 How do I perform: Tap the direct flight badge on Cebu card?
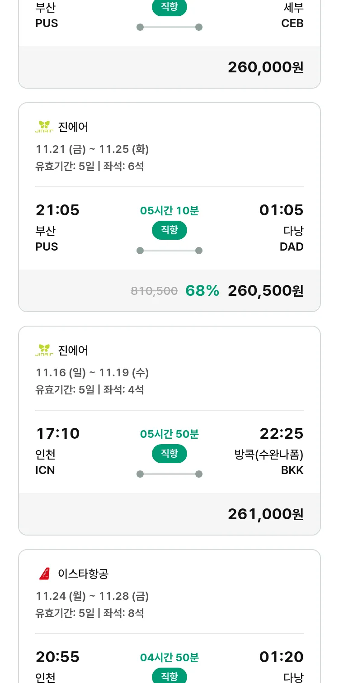[169, 7]
